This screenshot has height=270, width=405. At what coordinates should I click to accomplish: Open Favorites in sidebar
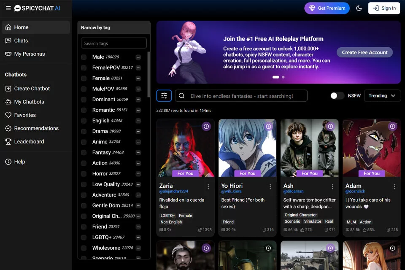coord(36,115)
